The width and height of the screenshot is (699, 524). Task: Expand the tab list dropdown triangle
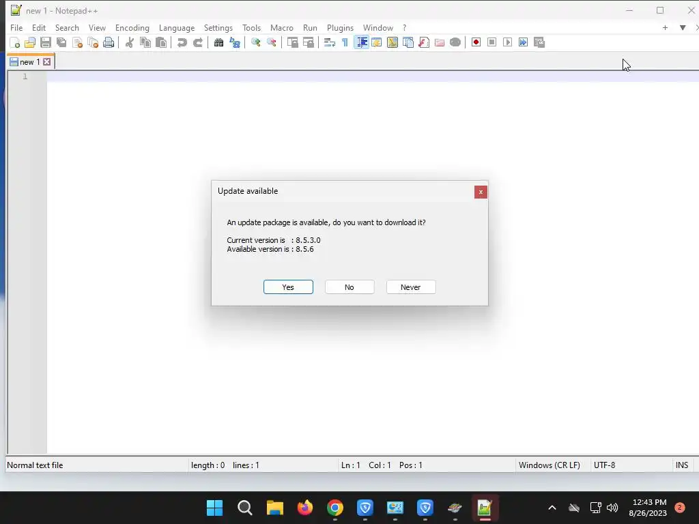click(683, 27)
